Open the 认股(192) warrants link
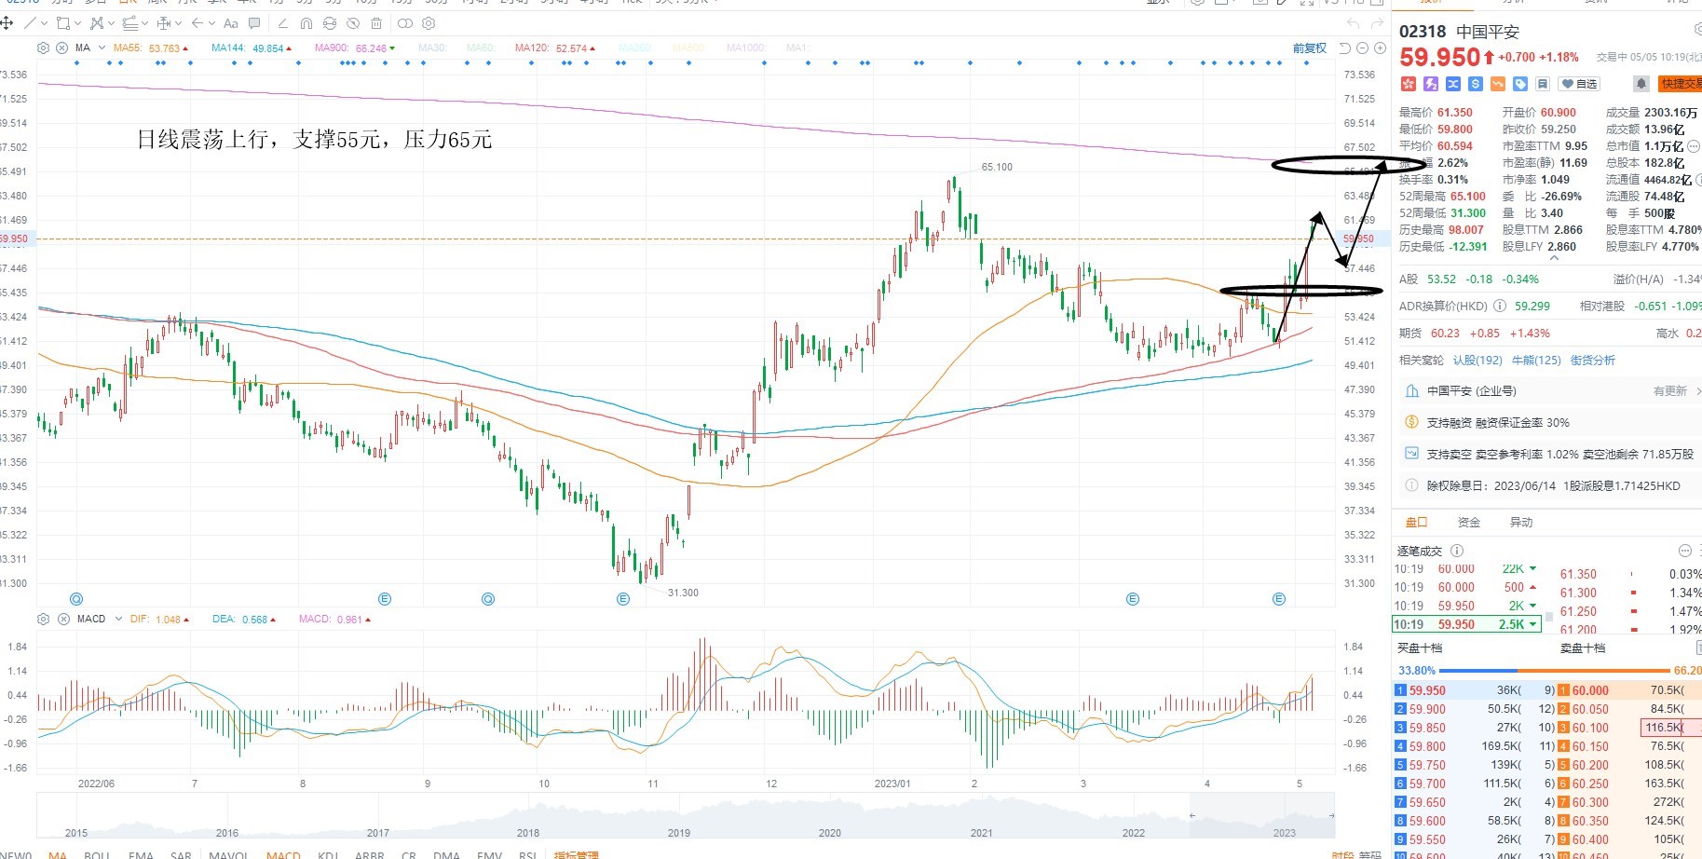 [1477, 360]
